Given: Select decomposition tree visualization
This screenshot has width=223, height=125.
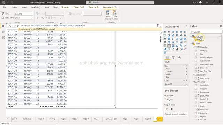Looking at the screenshot, I should coord(165,49).
